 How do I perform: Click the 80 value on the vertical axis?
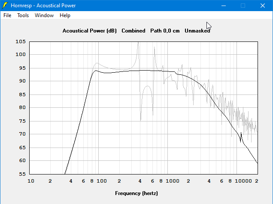tap(22, 107)
